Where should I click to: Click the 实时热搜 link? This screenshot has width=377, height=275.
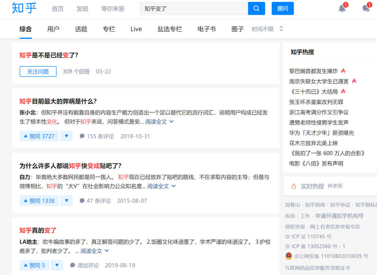click(312, 186)
